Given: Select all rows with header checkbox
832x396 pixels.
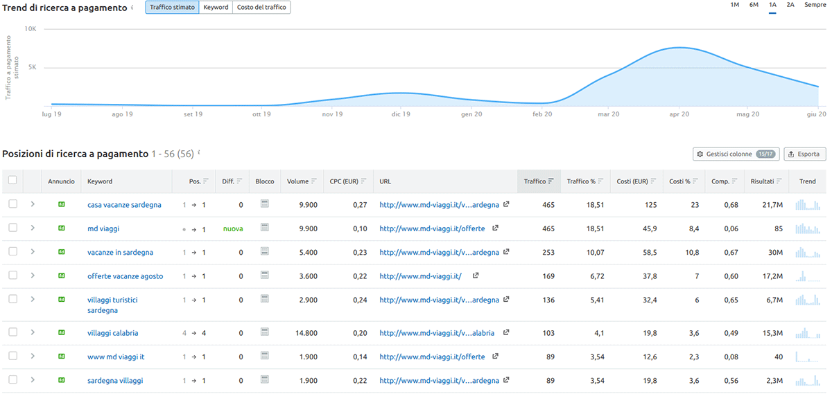Looking at the screenshot, I should pyautogui.click(x=12, y=181).
